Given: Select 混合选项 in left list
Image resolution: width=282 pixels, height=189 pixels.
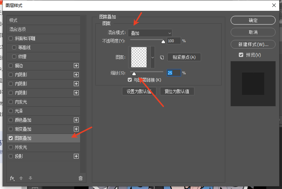Looking at the screenshot, I should pos(43,29).
